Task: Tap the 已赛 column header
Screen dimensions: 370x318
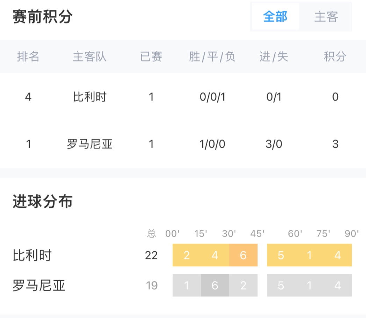Action: coord(151,57)
